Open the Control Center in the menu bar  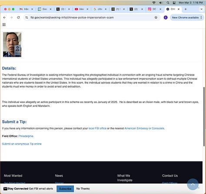pyautogui.click(x=174, y=3)
